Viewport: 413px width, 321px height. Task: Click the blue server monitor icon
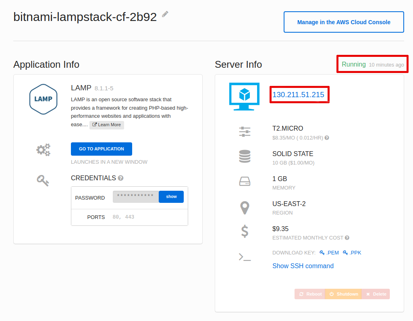(x=244, y=96)
